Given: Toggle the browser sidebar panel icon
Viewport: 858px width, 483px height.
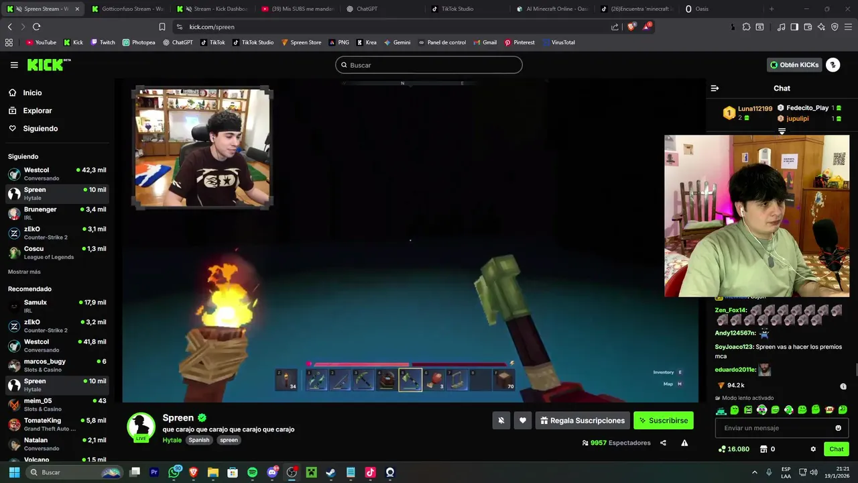Looking at the screenshot, I should point(794,27).
